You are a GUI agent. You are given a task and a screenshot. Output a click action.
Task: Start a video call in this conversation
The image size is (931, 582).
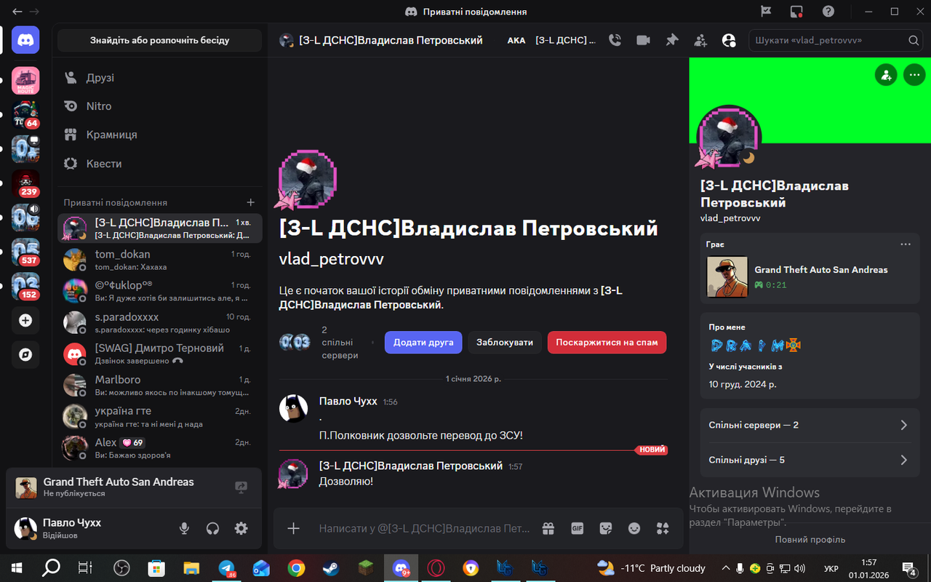tap(643, 41)
